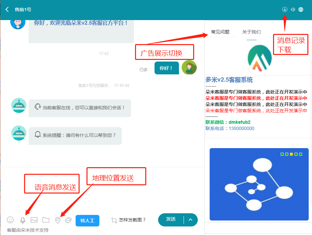Click robot avatar beside system reminder
312x235 pixels.
coord(19,133)
